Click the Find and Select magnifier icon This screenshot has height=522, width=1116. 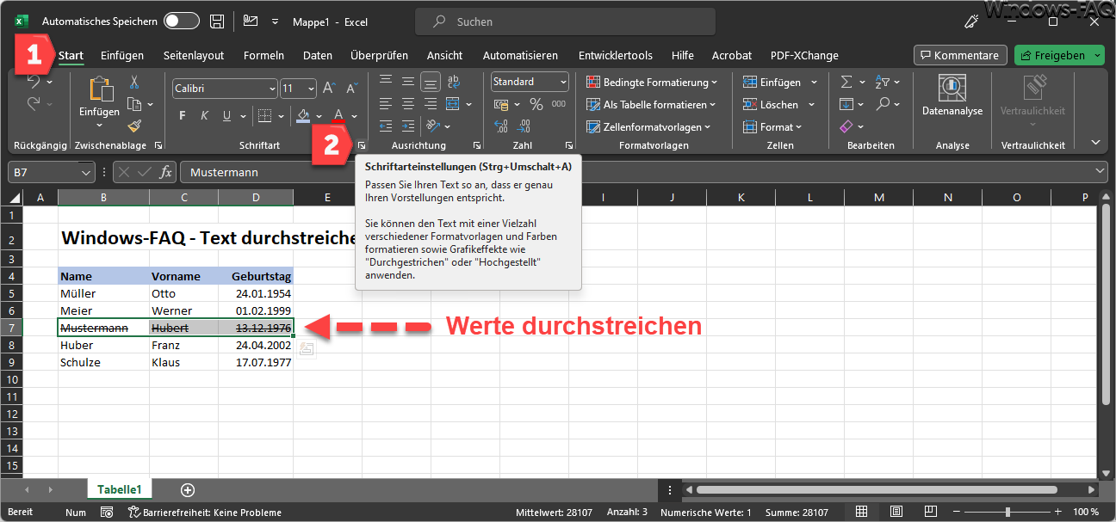(x=882, y=104)
